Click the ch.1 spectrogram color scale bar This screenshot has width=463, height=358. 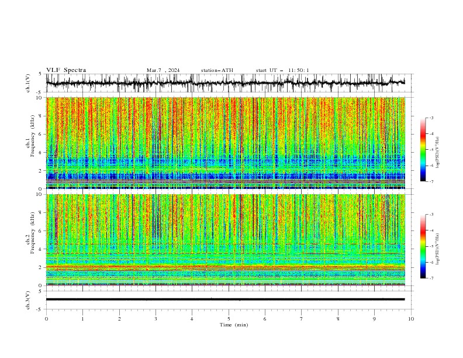point(423,150)
